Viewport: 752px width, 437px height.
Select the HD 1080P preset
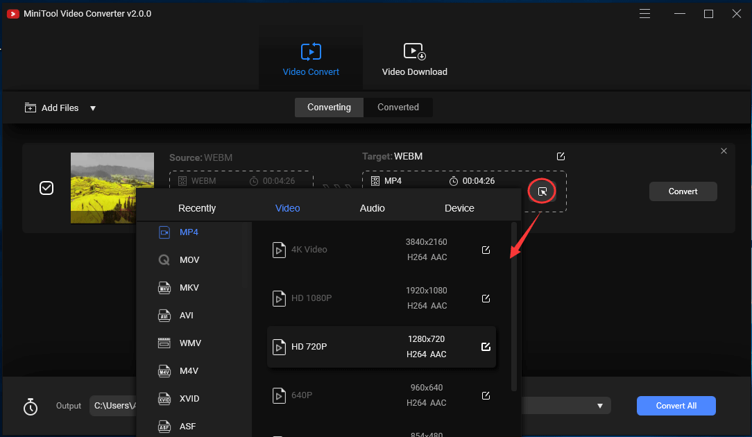[382, 298]
